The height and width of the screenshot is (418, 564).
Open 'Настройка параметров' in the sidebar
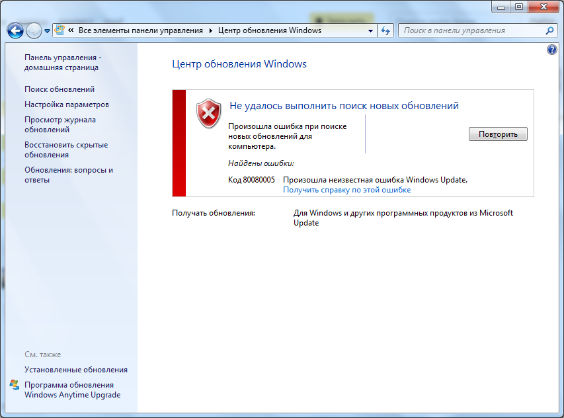(67, 104)
